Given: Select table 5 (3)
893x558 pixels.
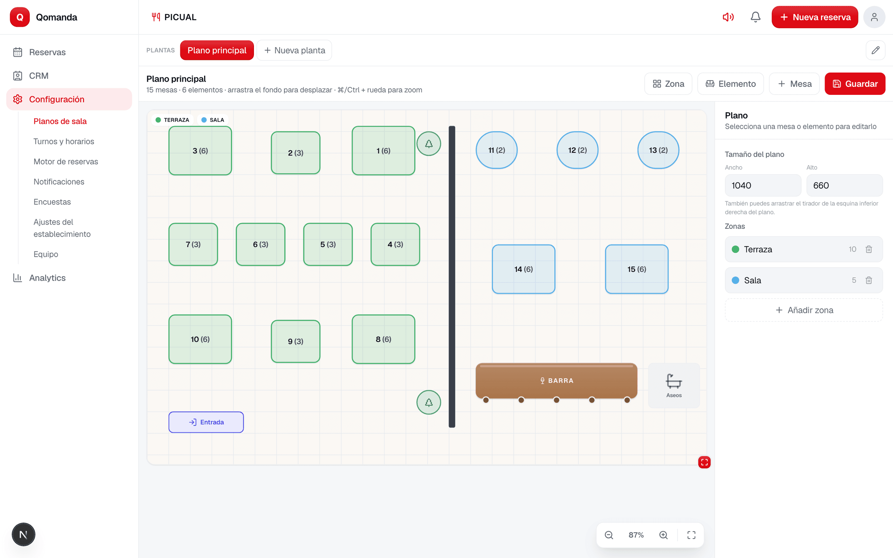Looking at the screenshot, I should (x=328, y=244).
